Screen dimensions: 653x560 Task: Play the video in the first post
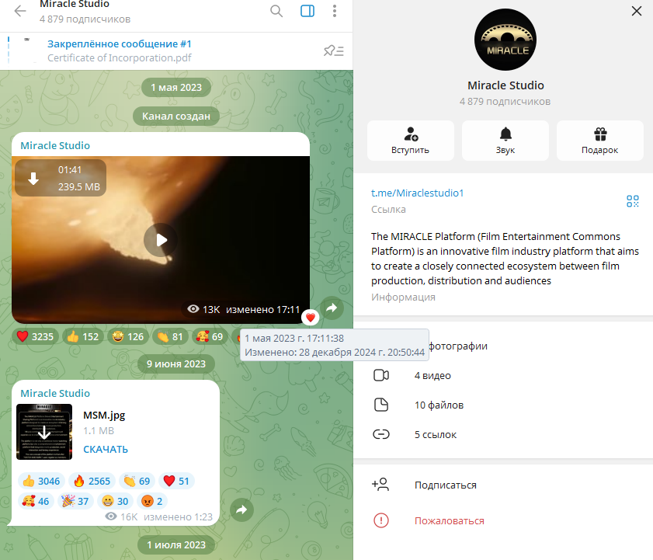pyautogui.click(x=161, y=240)
